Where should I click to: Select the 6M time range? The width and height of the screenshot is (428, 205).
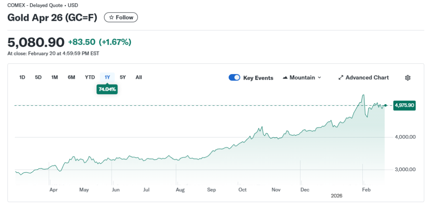pyautogui.click(x=71, y=77)
